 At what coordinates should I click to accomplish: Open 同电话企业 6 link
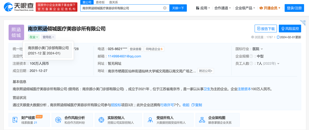(x=154, y=49)
